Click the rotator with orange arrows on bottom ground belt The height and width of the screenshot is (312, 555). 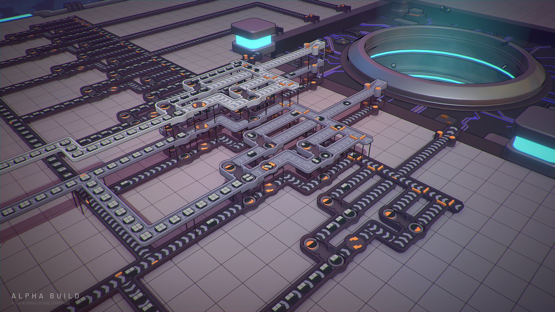coord(355,243)
